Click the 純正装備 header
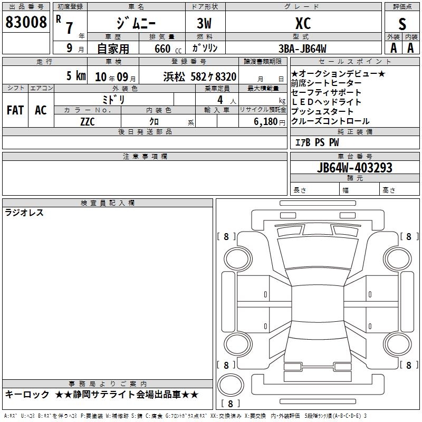The image size is (422, 422). coord(354,131)
